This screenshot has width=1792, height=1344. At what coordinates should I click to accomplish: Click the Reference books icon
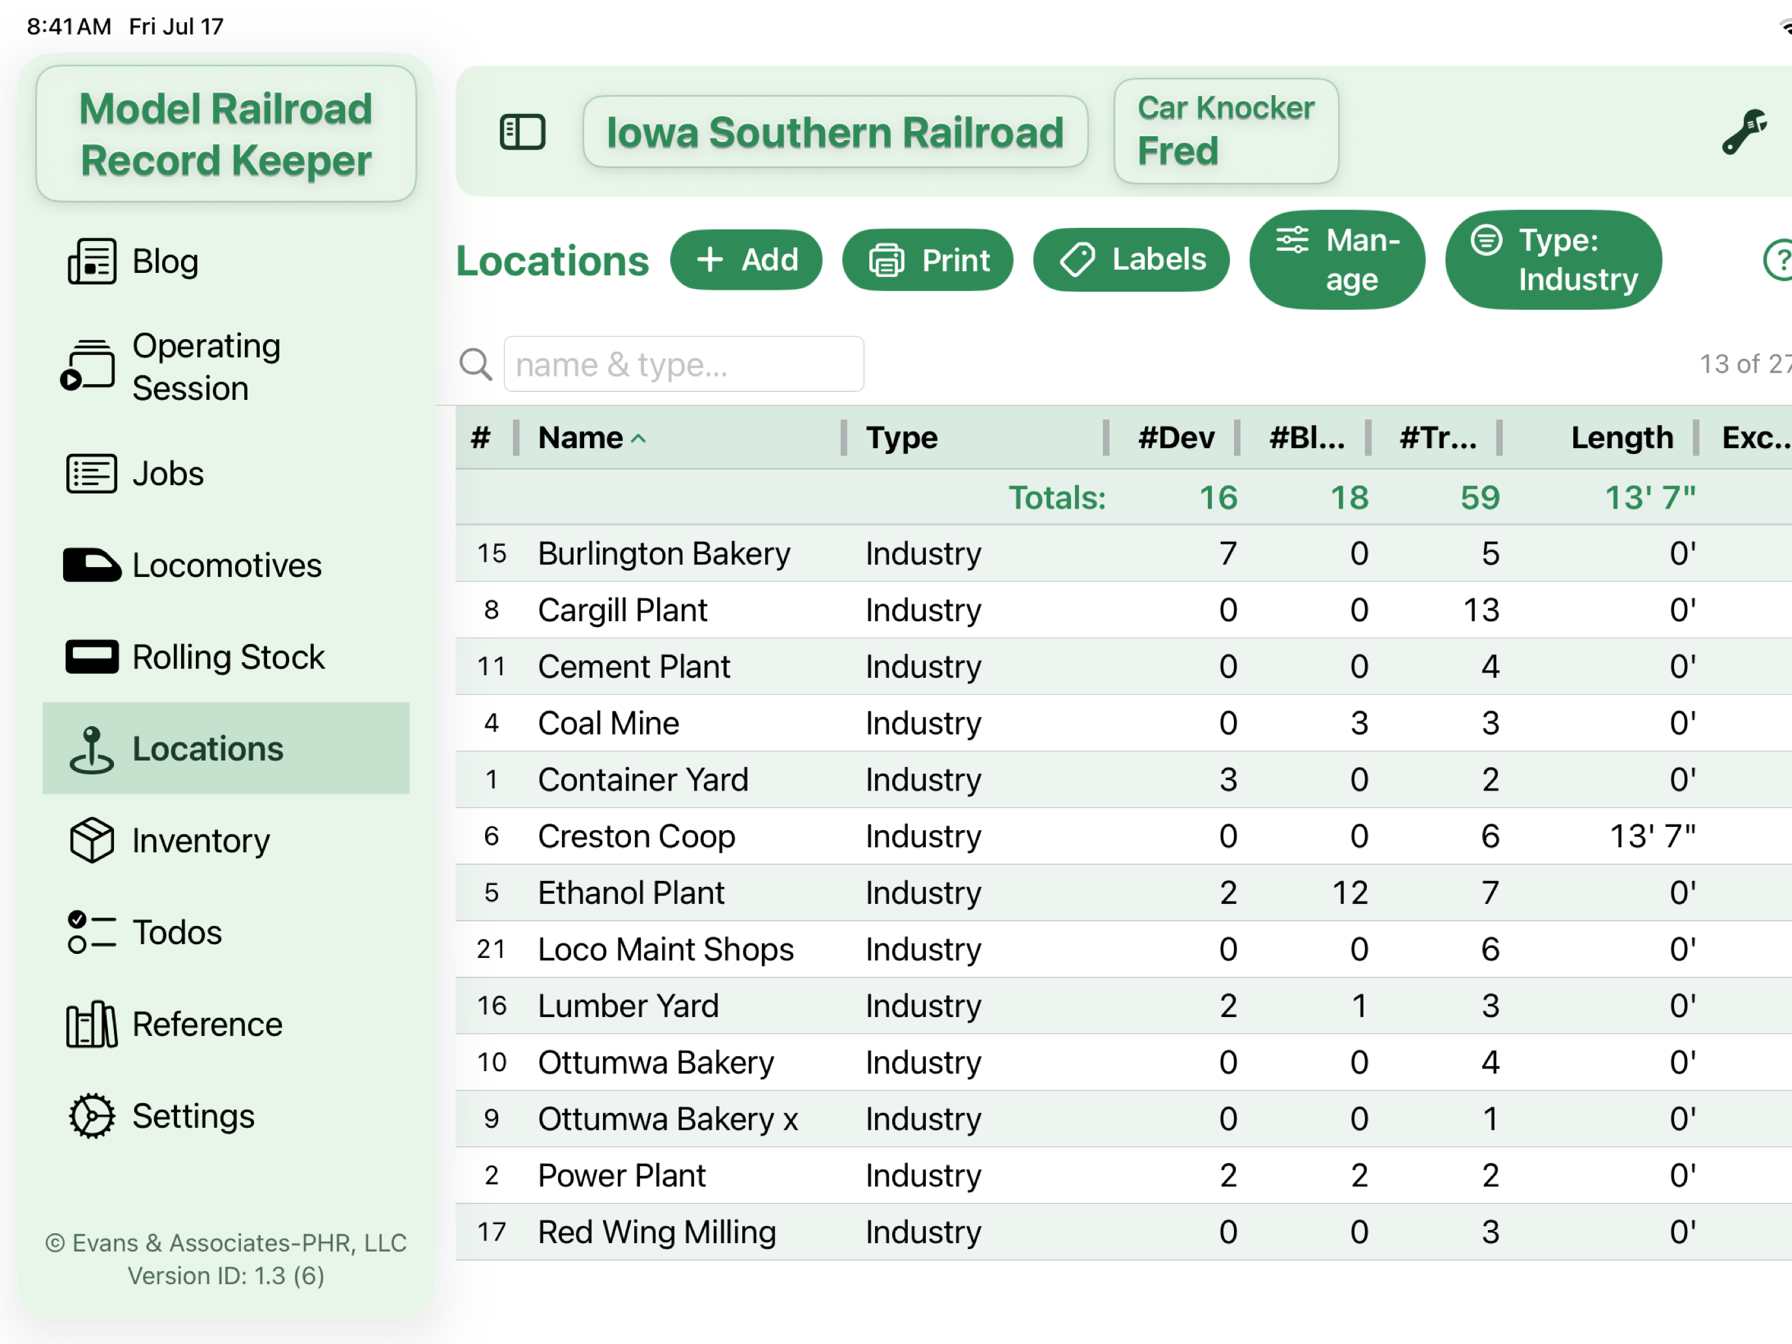(x=92, y=1025)
